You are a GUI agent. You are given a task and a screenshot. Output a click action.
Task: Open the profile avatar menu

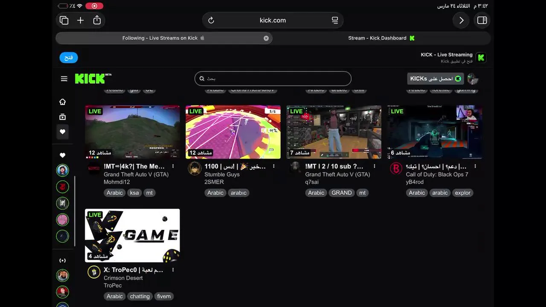tap(473, 78)
